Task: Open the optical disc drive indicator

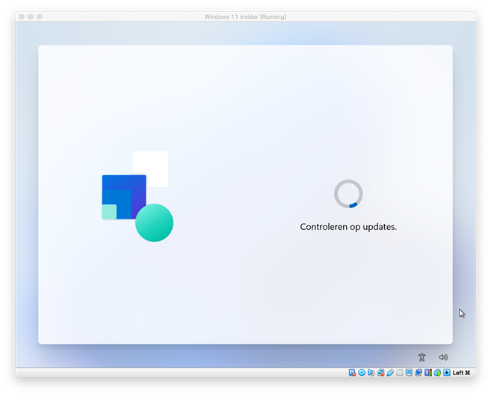Action: tap(362, 373)
